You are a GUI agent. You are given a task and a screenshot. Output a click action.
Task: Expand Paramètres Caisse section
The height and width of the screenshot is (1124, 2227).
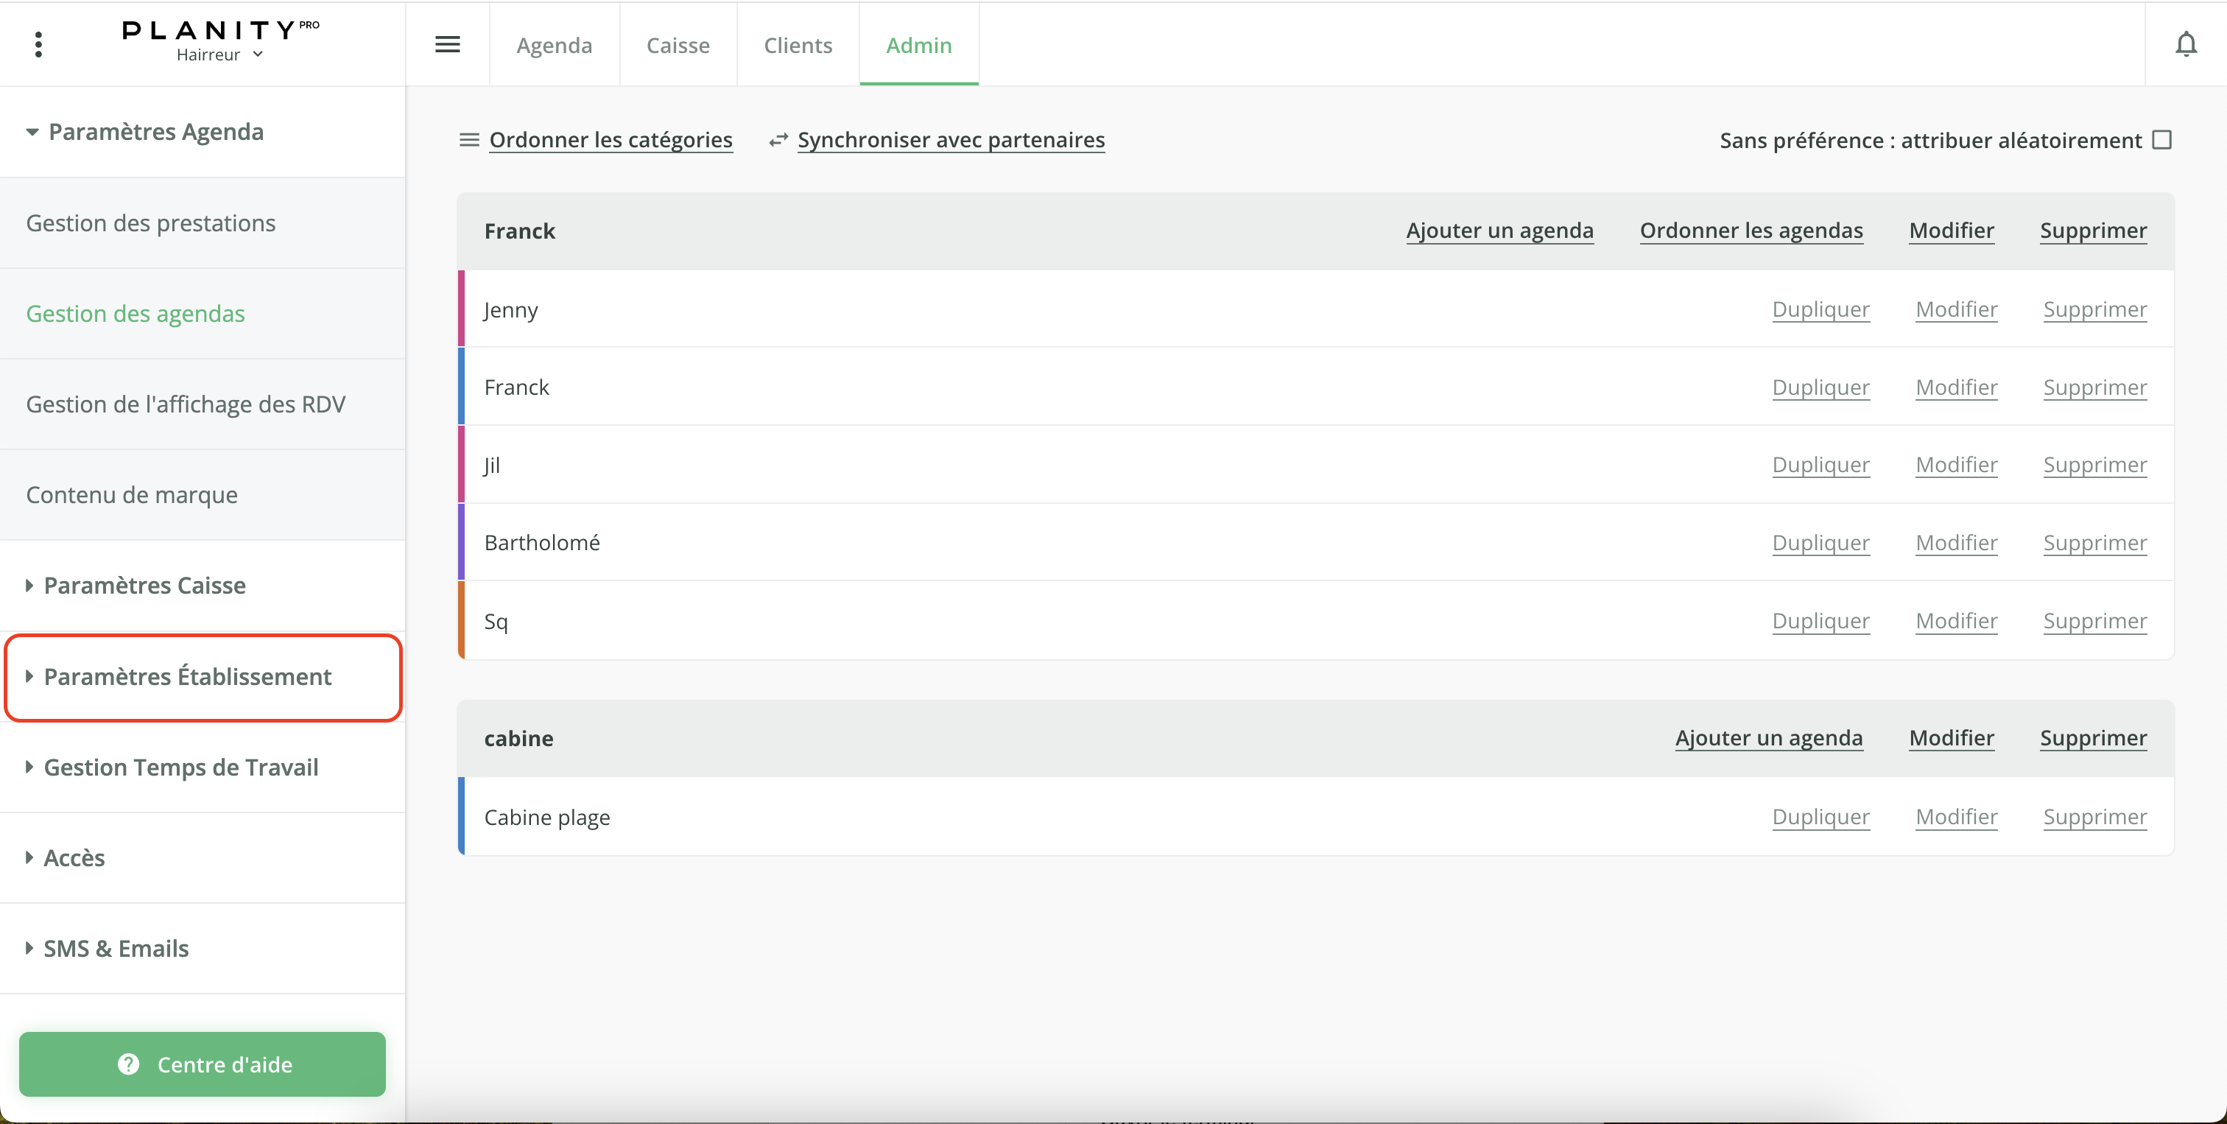click(x=144, y=586)
